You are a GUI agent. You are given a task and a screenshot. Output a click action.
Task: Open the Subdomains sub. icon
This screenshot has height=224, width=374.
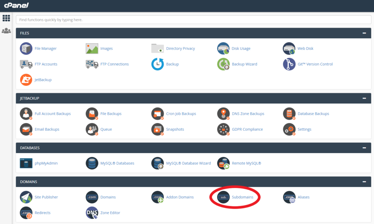223,197
